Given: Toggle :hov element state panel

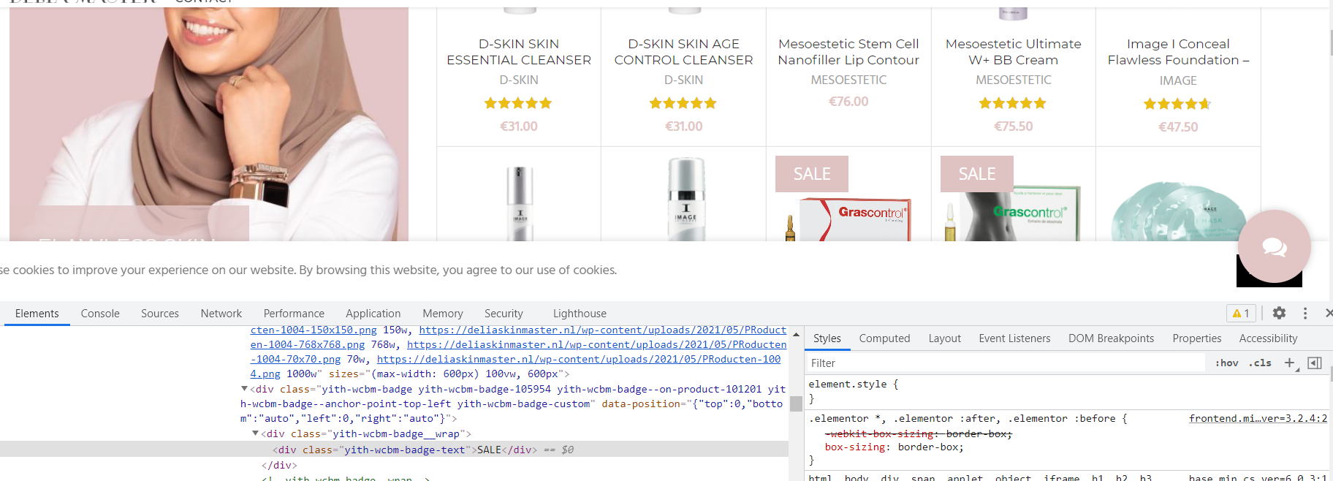Looking at the screenshot, I should click(1227, 363).
